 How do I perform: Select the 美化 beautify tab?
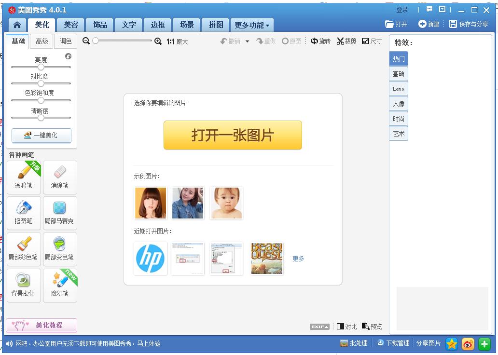(42, 25)
